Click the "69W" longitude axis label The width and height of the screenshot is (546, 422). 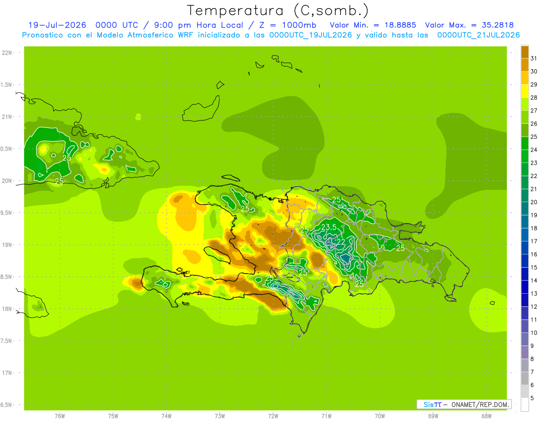433,416
